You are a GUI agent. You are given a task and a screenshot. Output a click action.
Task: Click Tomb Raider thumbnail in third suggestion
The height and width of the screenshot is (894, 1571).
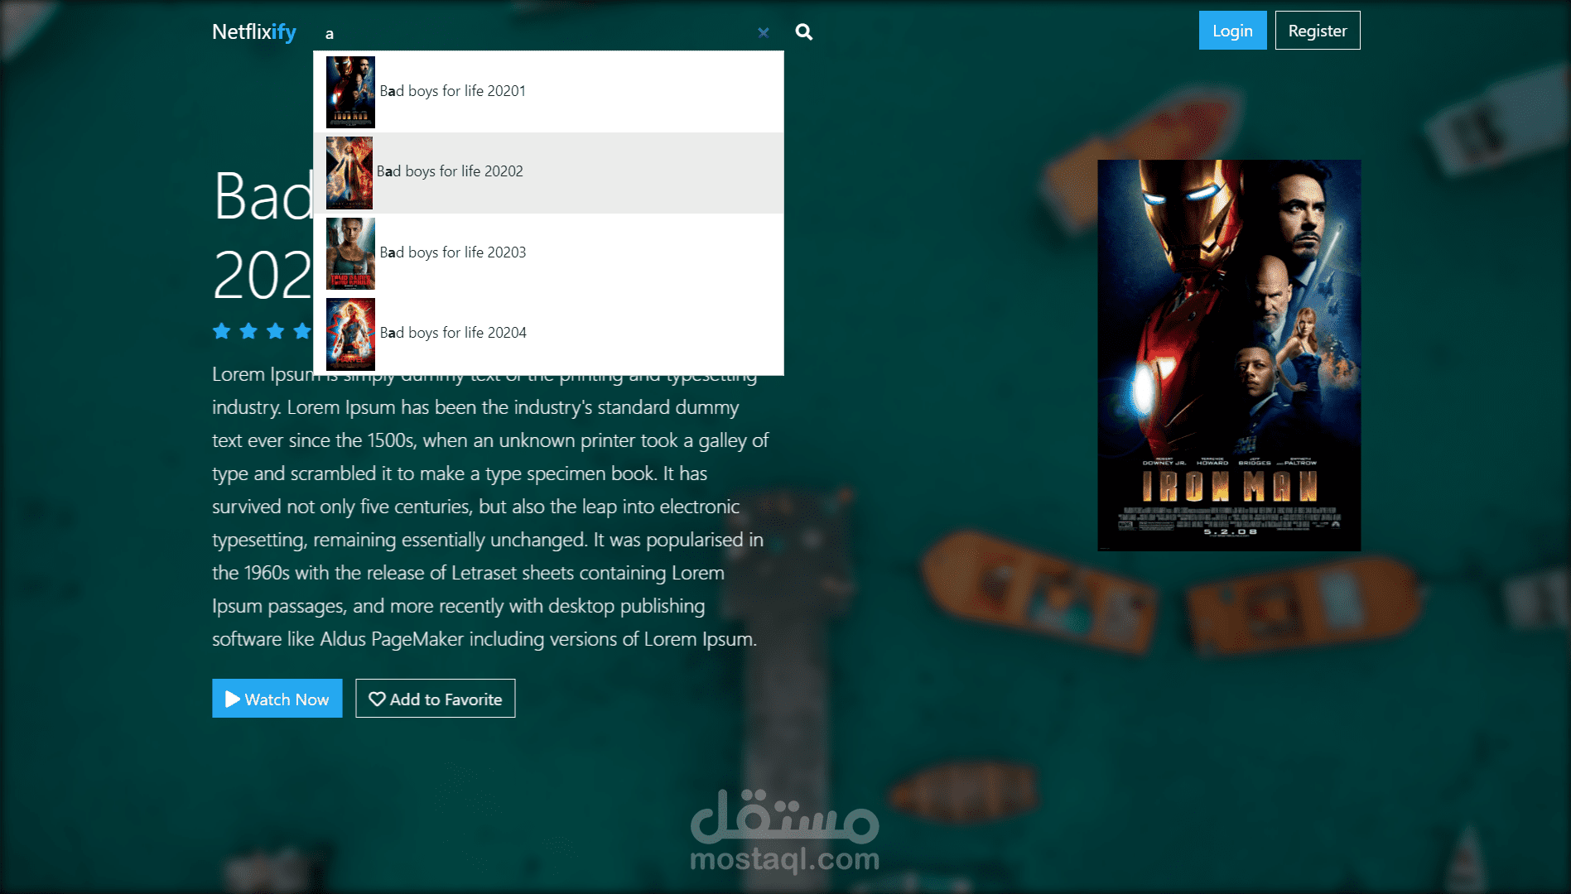[x=350, y=253]
